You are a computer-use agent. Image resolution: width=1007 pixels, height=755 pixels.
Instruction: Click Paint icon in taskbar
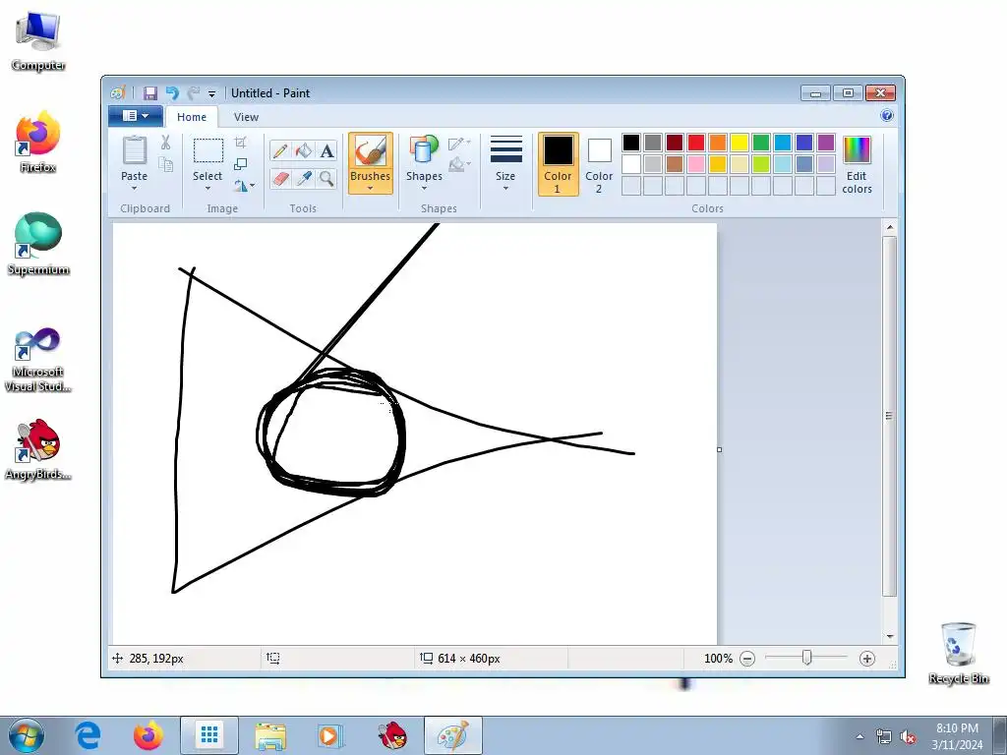coord(453,735)
